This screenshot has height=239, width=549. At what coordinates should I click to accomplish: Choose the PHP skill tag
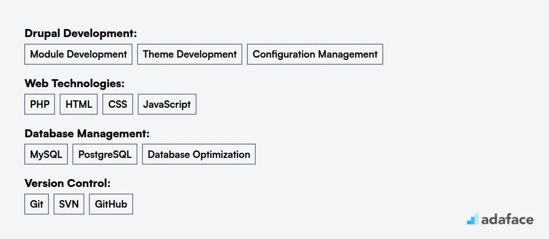(39, 105)
